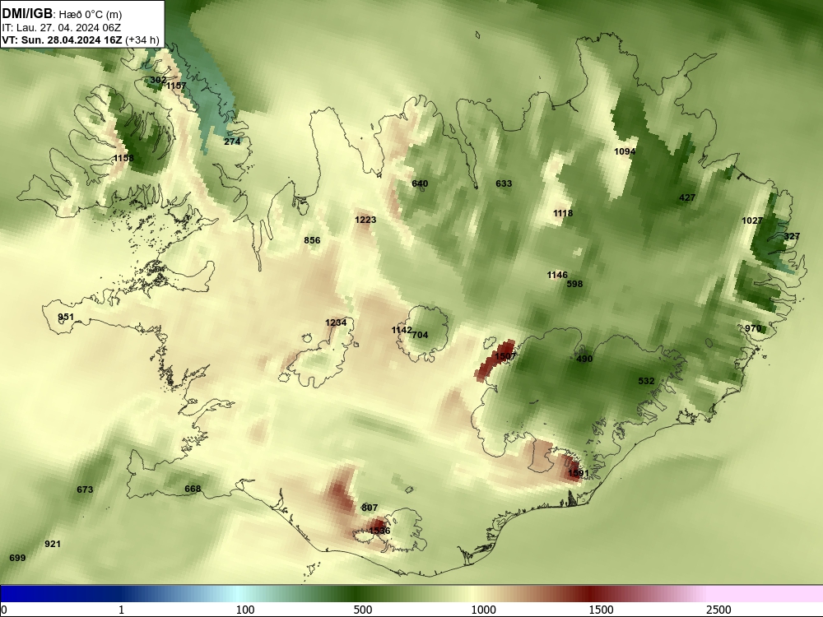The width and height of the screenshot is (823, 617).
Task: Click the color scale label 100
Action: tap(245, 610)
